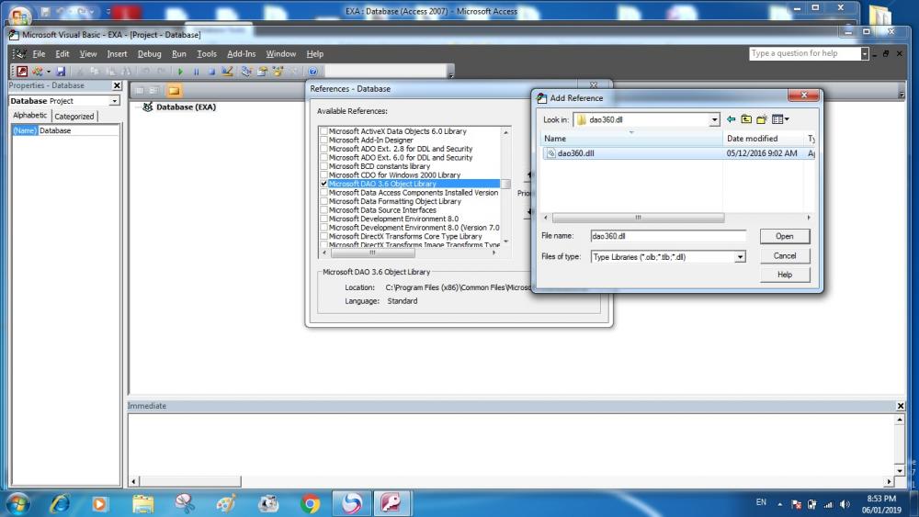919x517 pixels.
Task: Click the Back arrow in Add Reference
Action: pyautogui.click(x=731, y=119)
